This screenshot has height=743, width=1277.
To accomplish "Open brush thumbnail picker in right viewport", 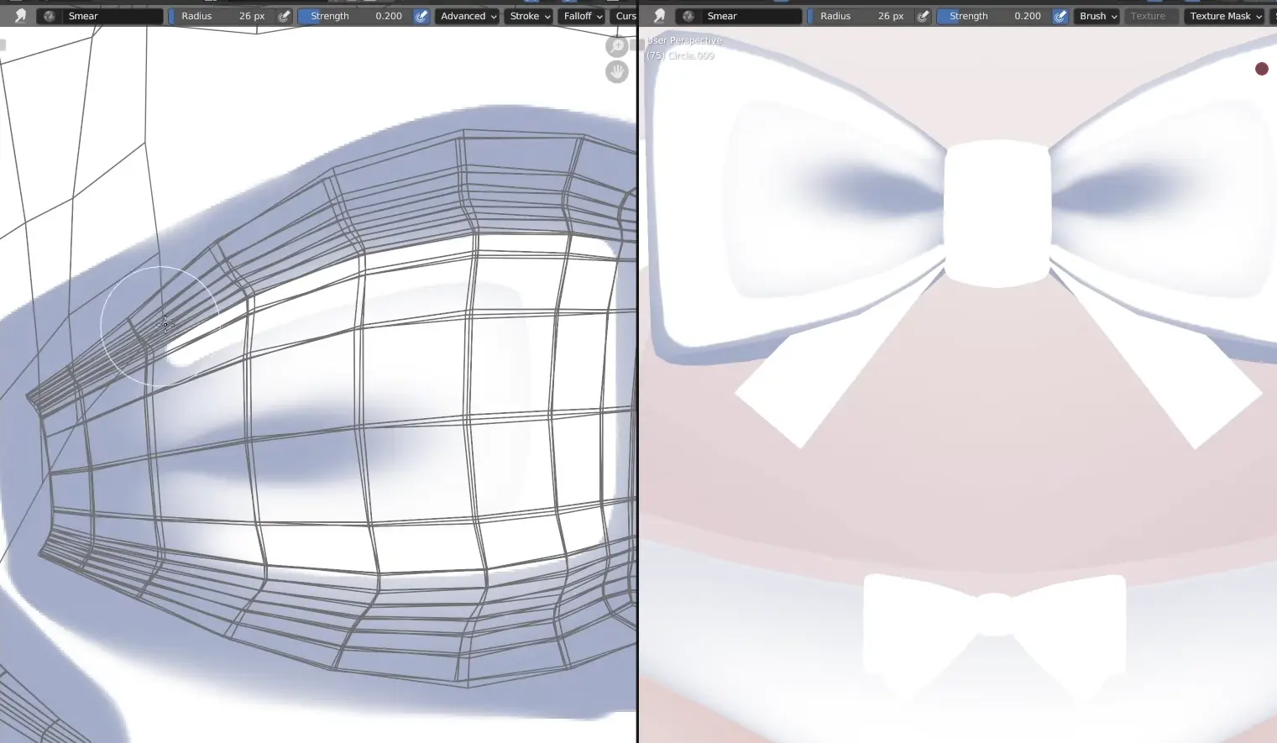I will pyautogui.click(x=688, y=16).
